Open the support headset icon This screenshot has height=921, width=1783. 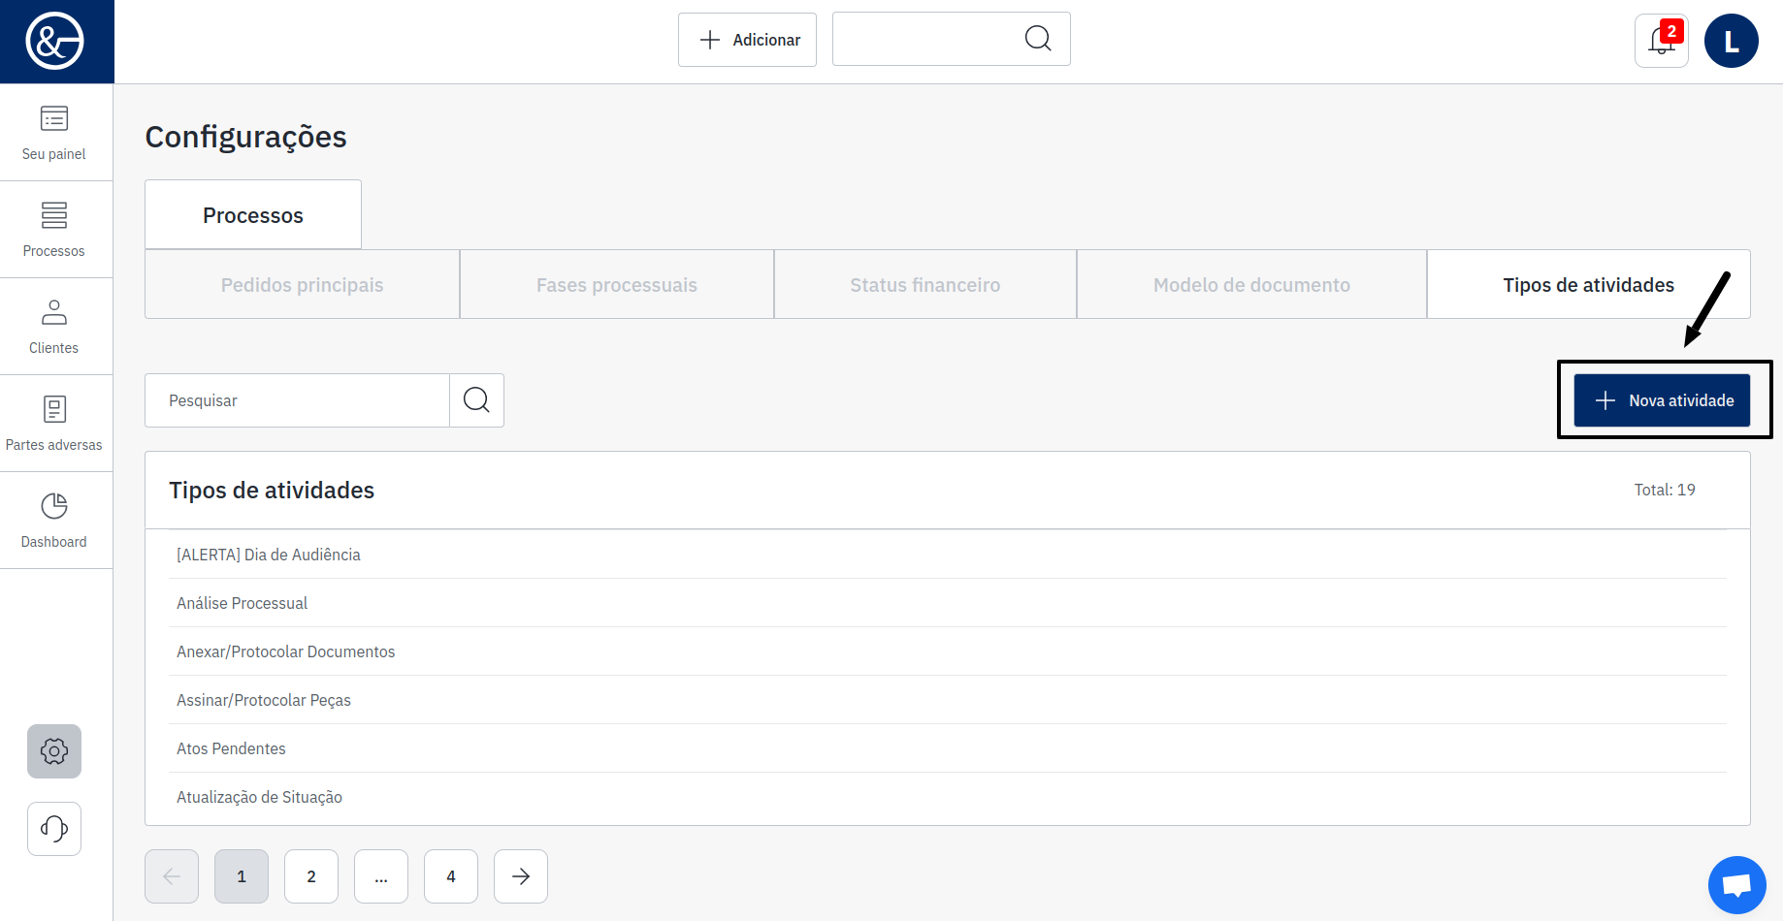[x=54, y=829]
